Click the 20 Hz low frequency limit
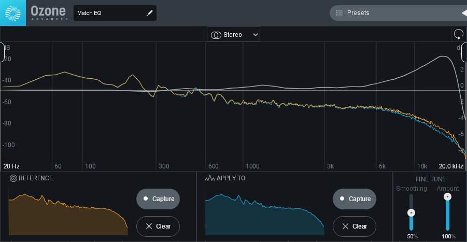Image resolution: width=467 pixels, height=242 pixels. [x=11, y=166]
